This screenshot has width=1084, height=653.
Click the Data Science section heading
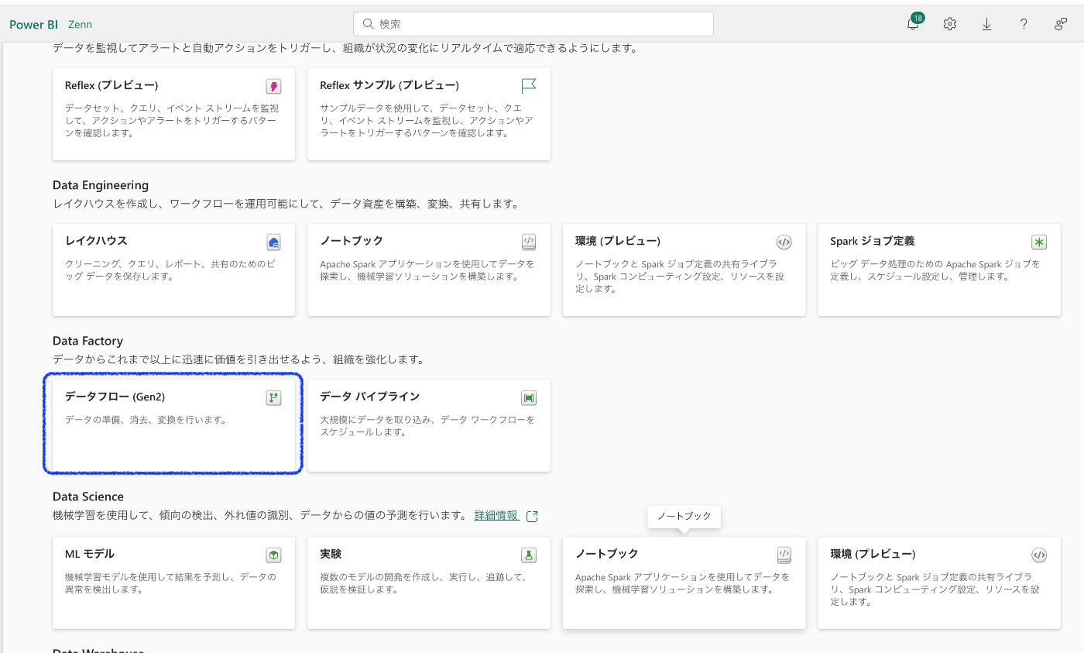[88, 497]
